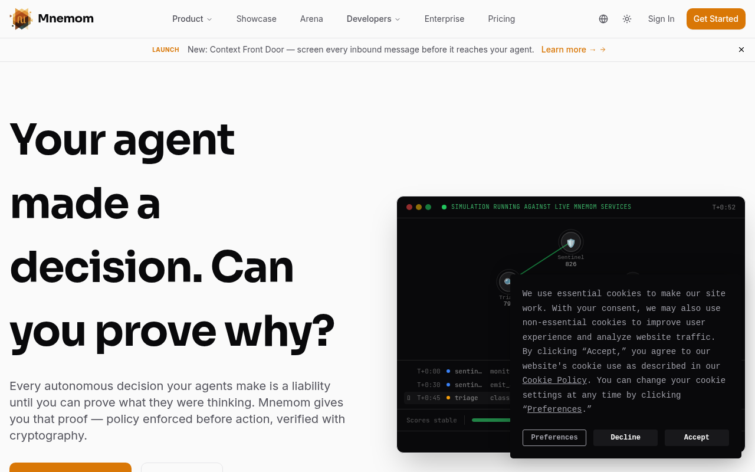The width and height of the screenshot is (755, 472).
Task: Click the green simulation status dot
Action: coord(444,207)
